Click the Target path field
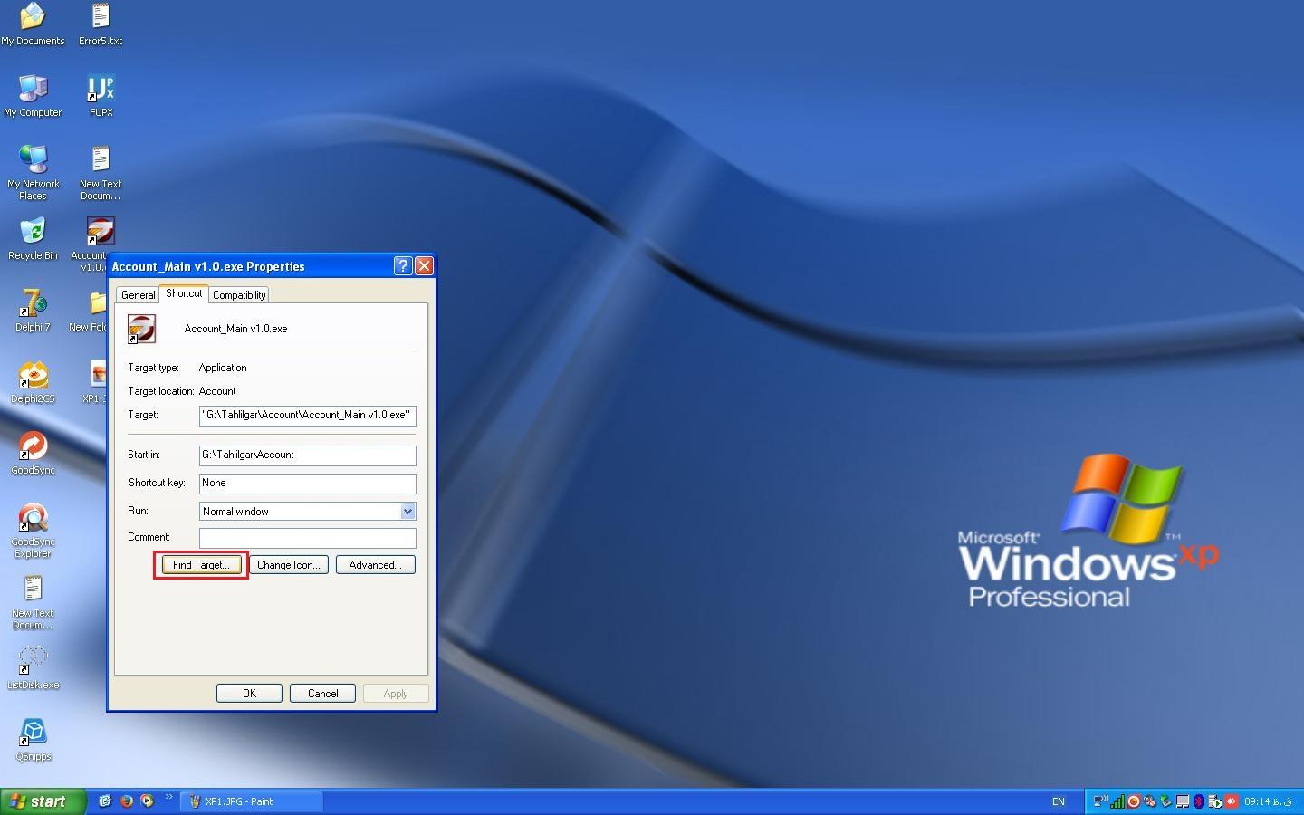Image resolution: width=1304 pixels, height=815 pixels. tap(308, 416)
